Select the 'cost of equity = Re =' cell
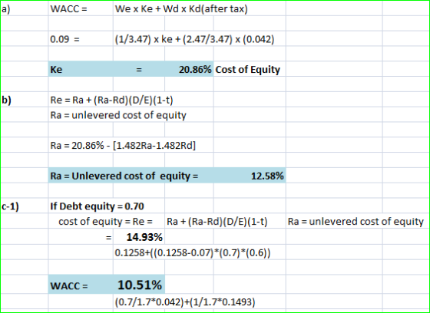This screenshot has width=430, height=313. click(106, 222)
